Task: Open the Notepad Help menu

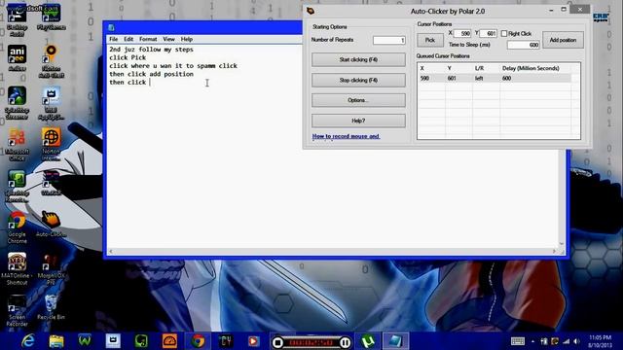Action: click(187, 39)
